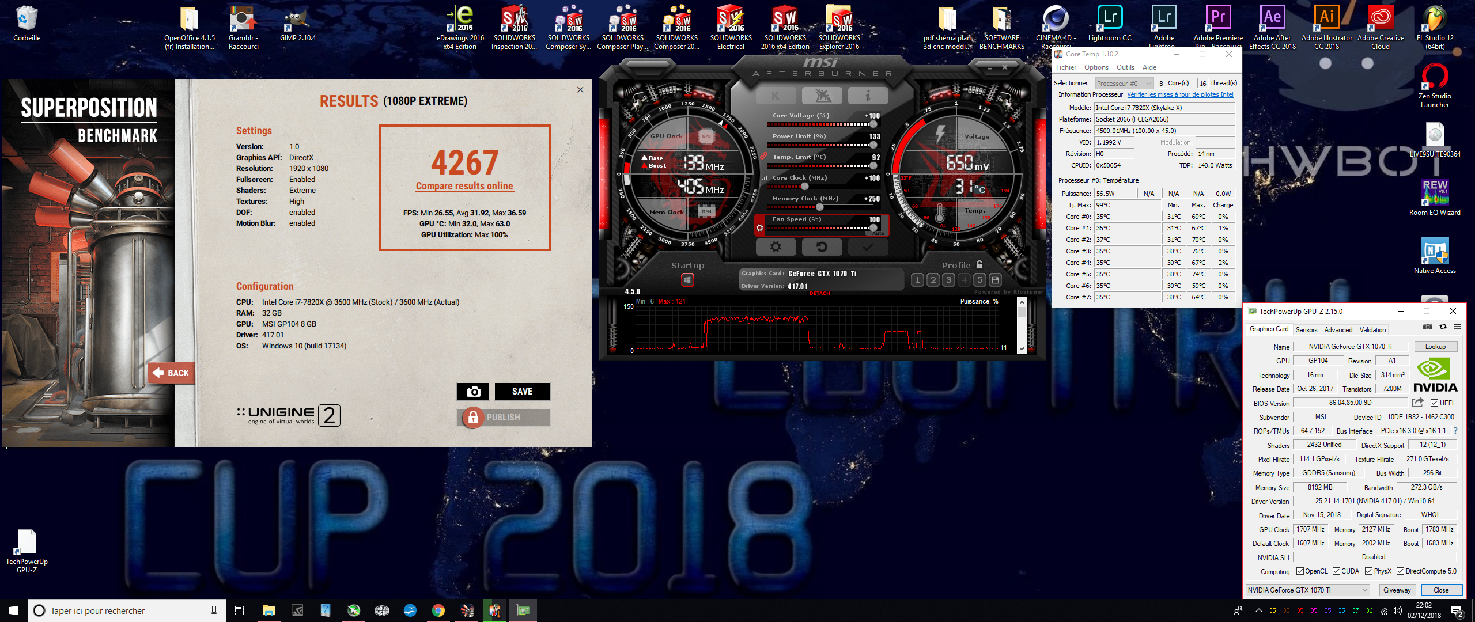Take Superposition results screenshot via camera button
1475x622 pixels.
473,392
